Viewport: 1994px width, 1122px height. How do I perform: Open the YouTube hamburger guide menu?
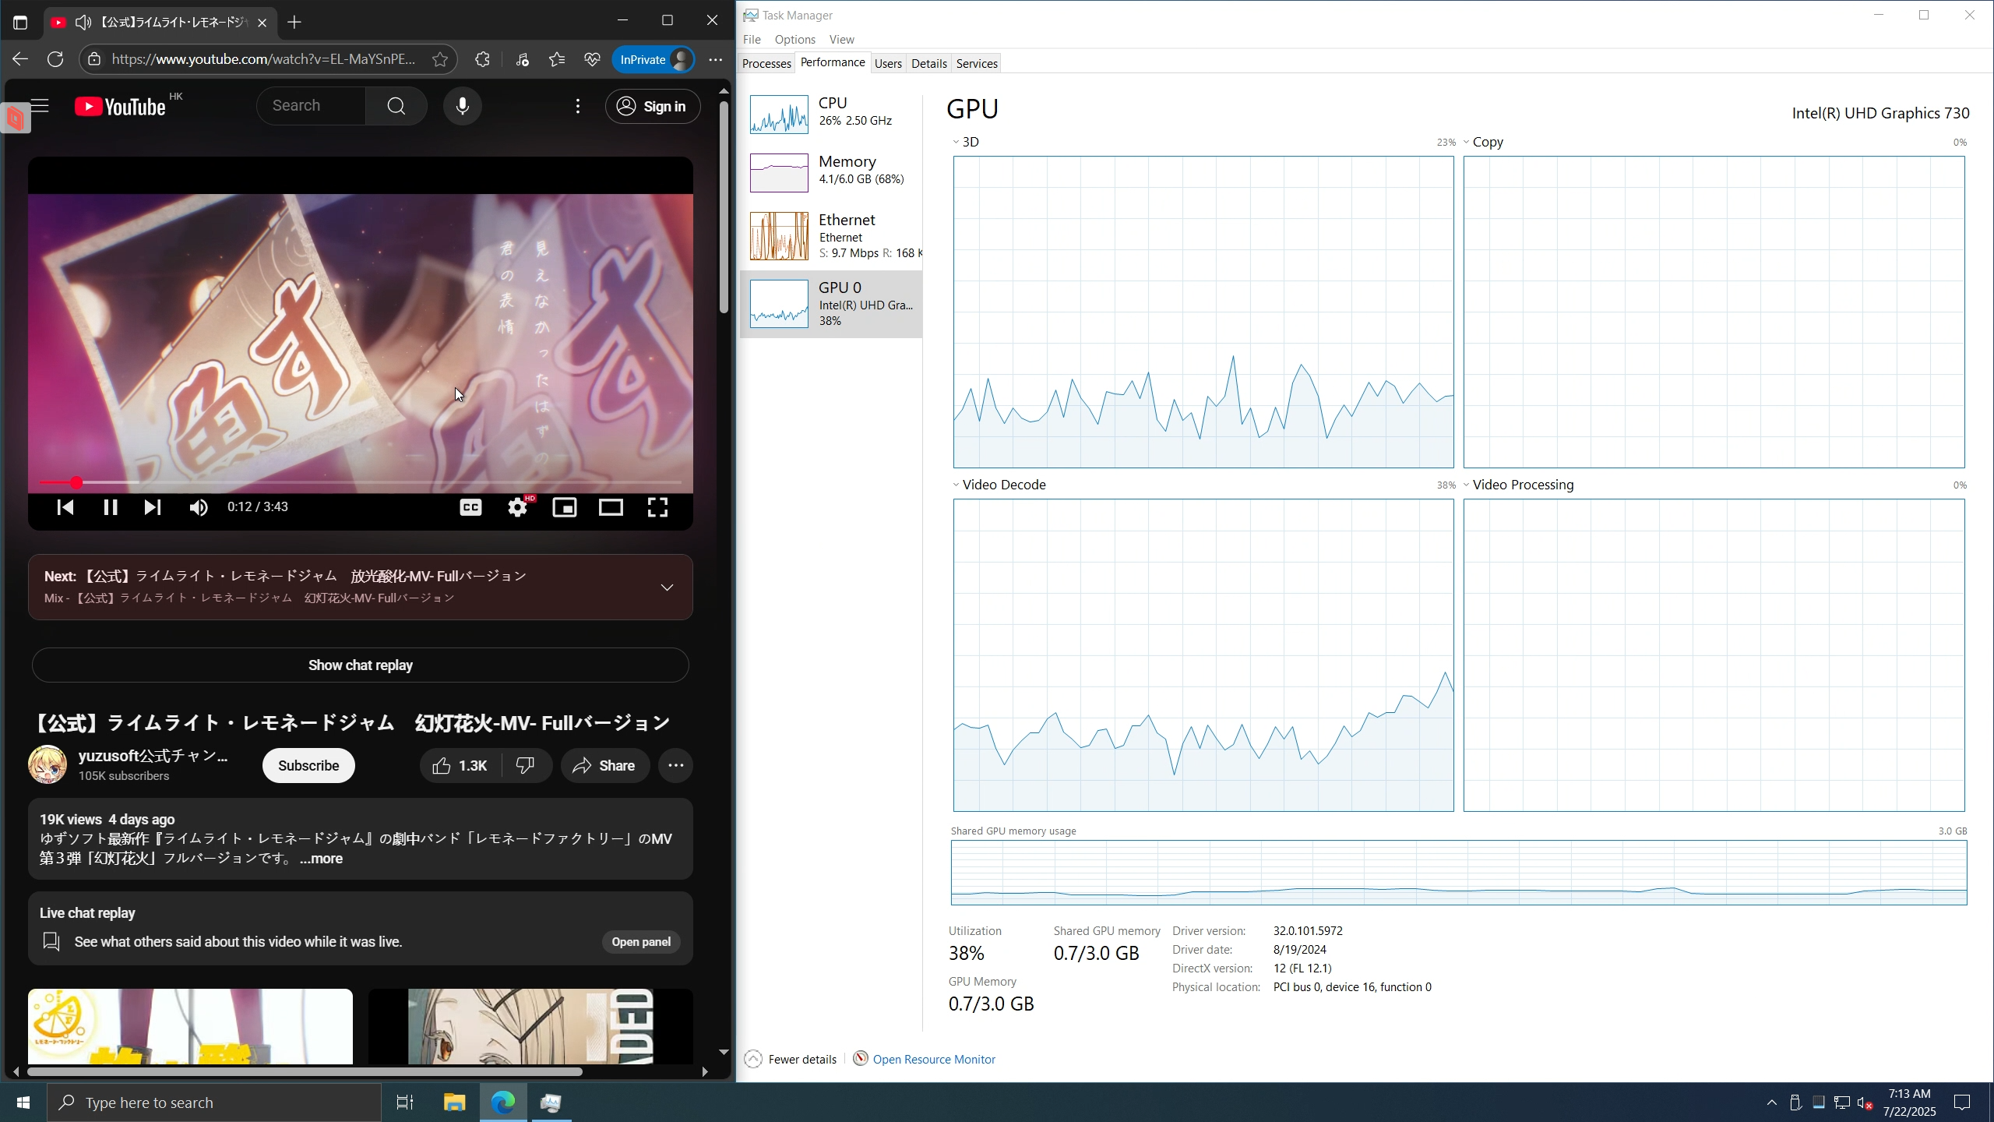point(40,106)
